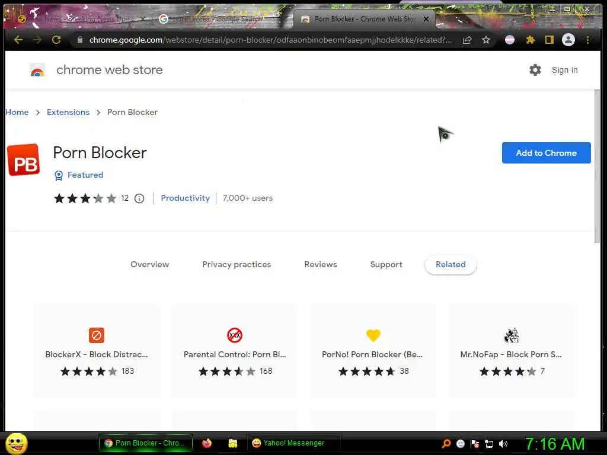607x455 pixels.
Task: Click the Mr.NoFap extension icon
Action: point(512,335)
